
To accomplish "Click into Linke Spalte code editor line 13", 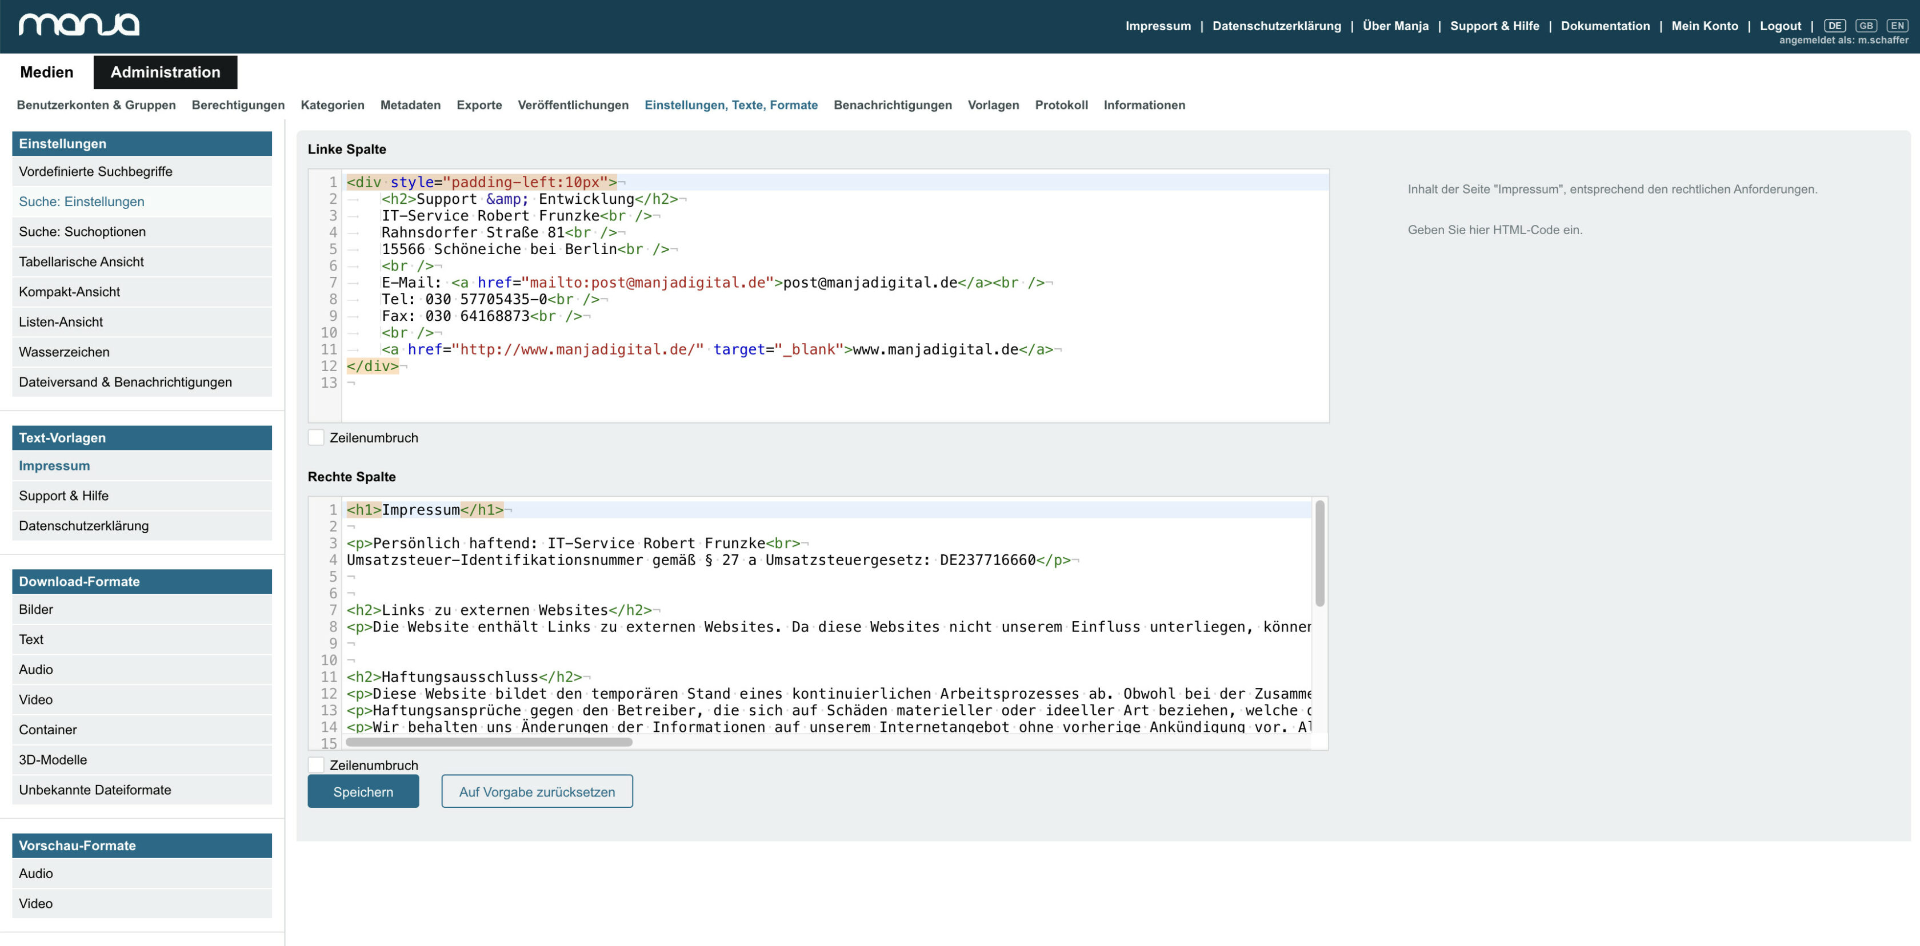I will [x=835, y=382].
